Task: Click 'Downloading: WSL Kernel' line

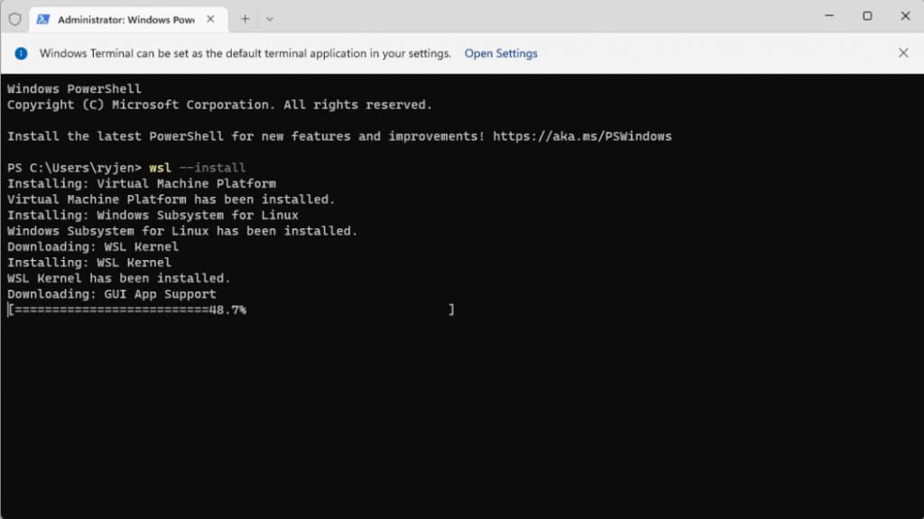Action: pyautogui.click(x=93, y=246)
